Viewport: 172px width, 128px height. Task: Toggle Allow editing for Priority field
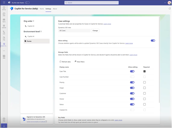coord(132,82)
